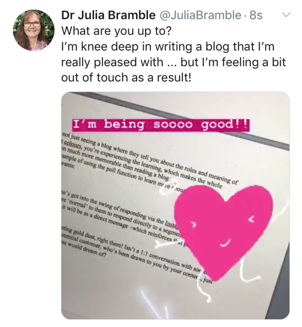302x327 pixels.
Task: Open Dr Julia Bramble's profile avatar
Action: [34, 30]
